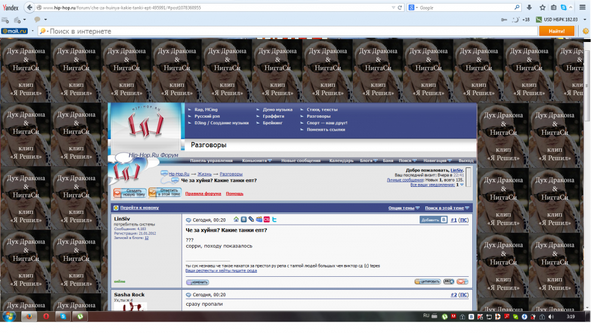Open the Русский рэп section link

pos(207,116)
